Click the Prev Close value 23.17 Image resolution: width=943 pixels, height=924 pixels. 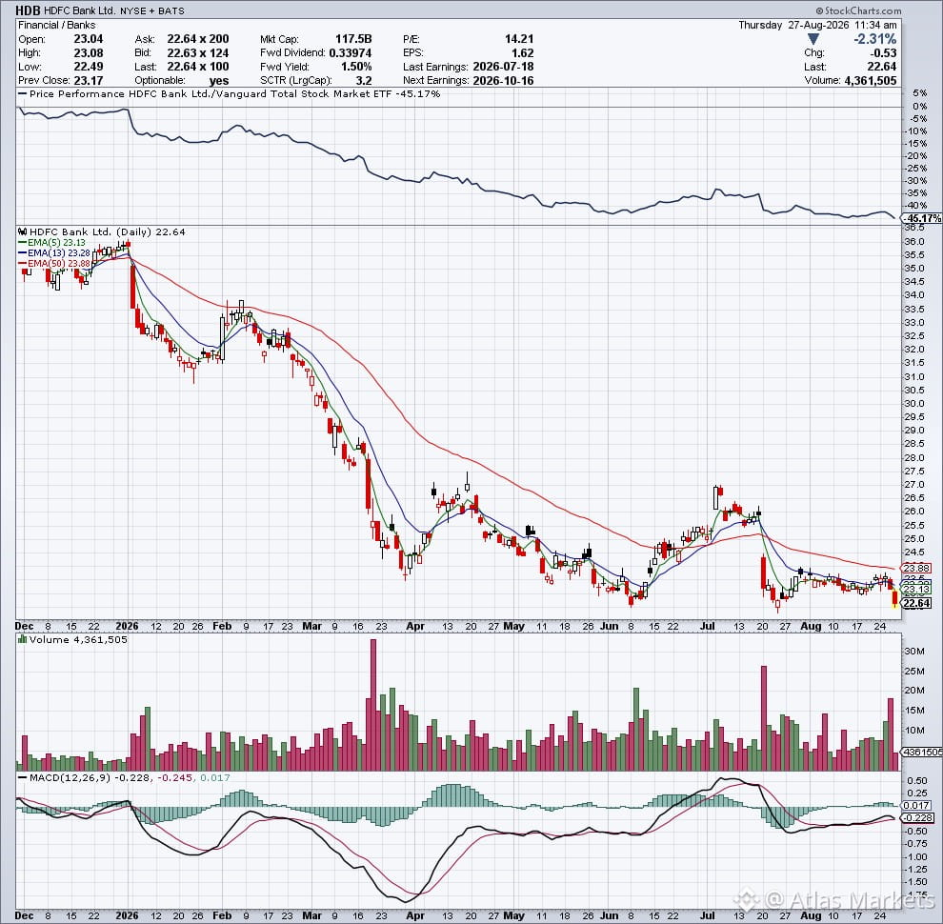point(89,80)
